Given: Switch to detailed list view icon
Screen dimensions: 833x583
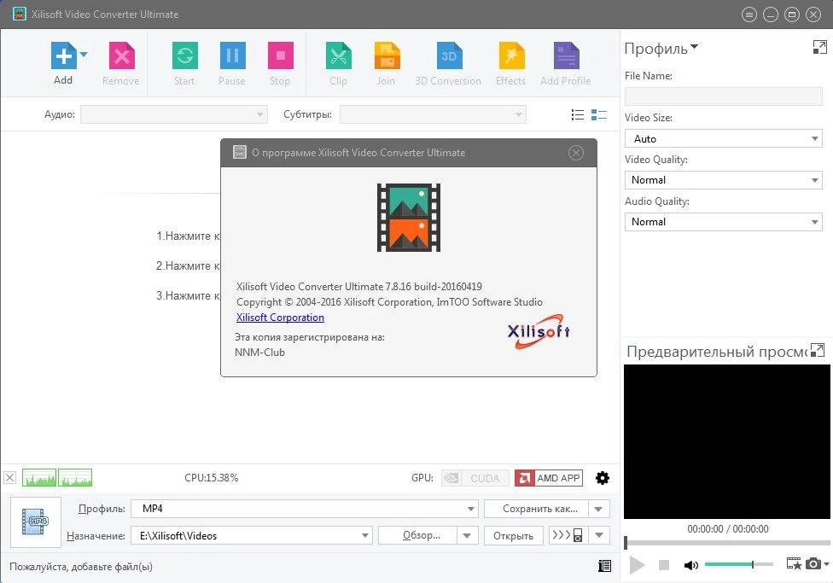Looking at the screenshot, I should [x=599, y=114].
